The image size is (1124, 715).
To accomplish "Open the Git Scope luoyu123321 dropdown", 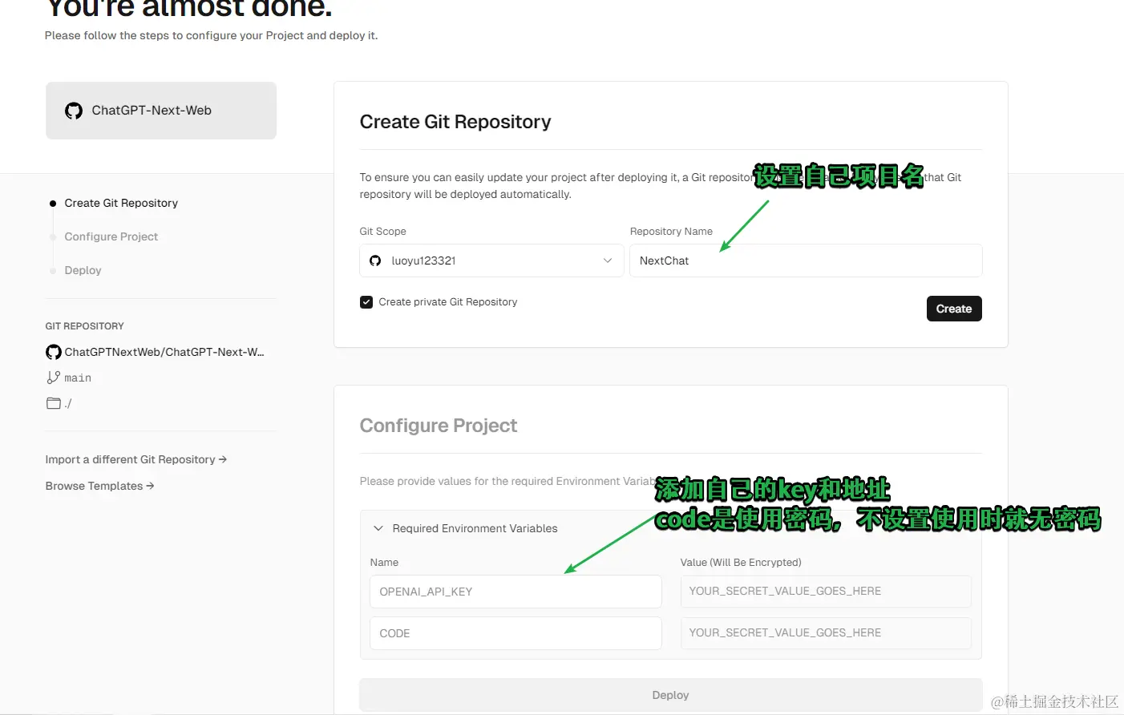I will (491, 261).
